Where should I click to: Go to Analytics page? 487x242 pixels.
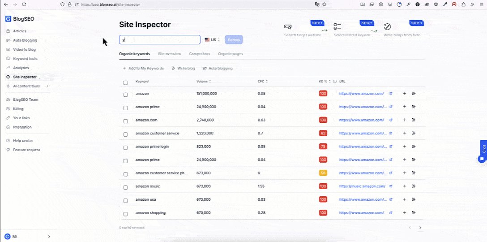coord(21,68)
